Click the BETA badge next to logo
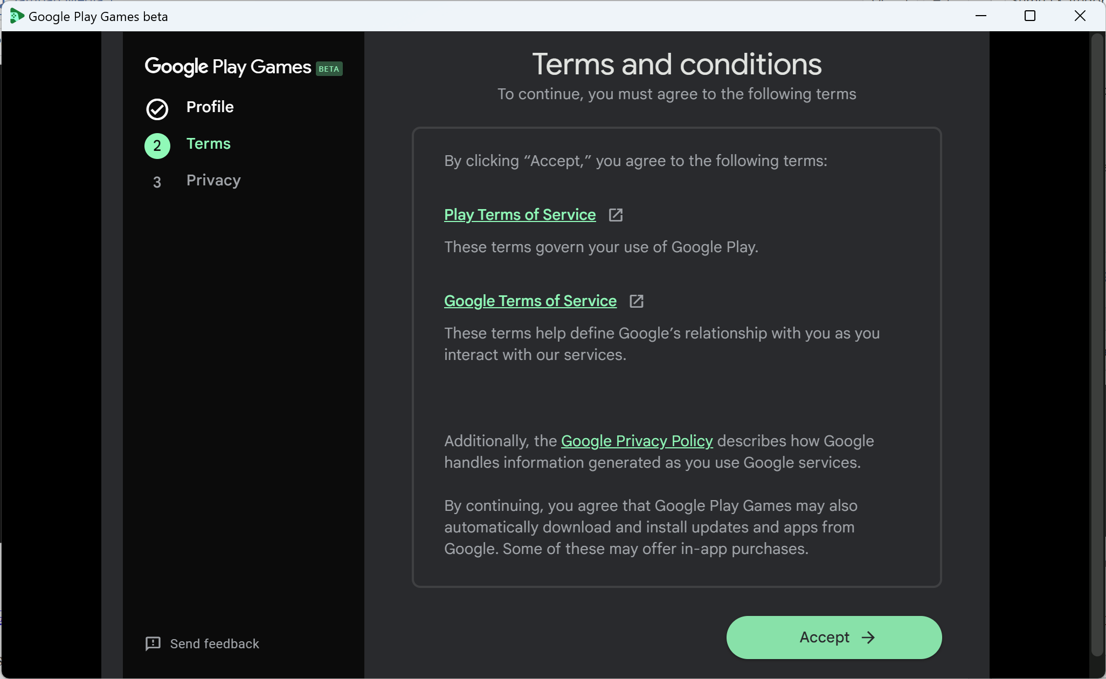Viewport: 1106px width, 679px height. click(329, 68)
